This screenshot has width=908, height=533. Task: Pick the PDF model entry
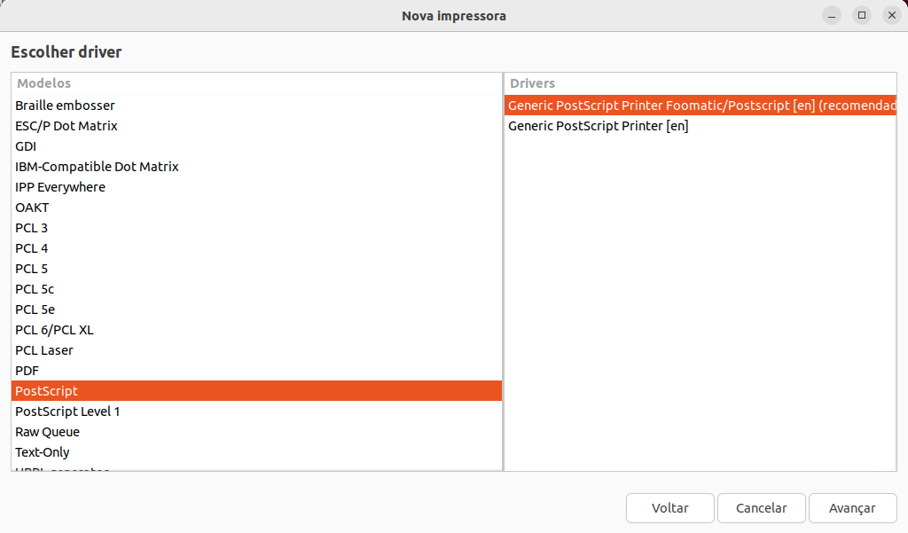27,371
